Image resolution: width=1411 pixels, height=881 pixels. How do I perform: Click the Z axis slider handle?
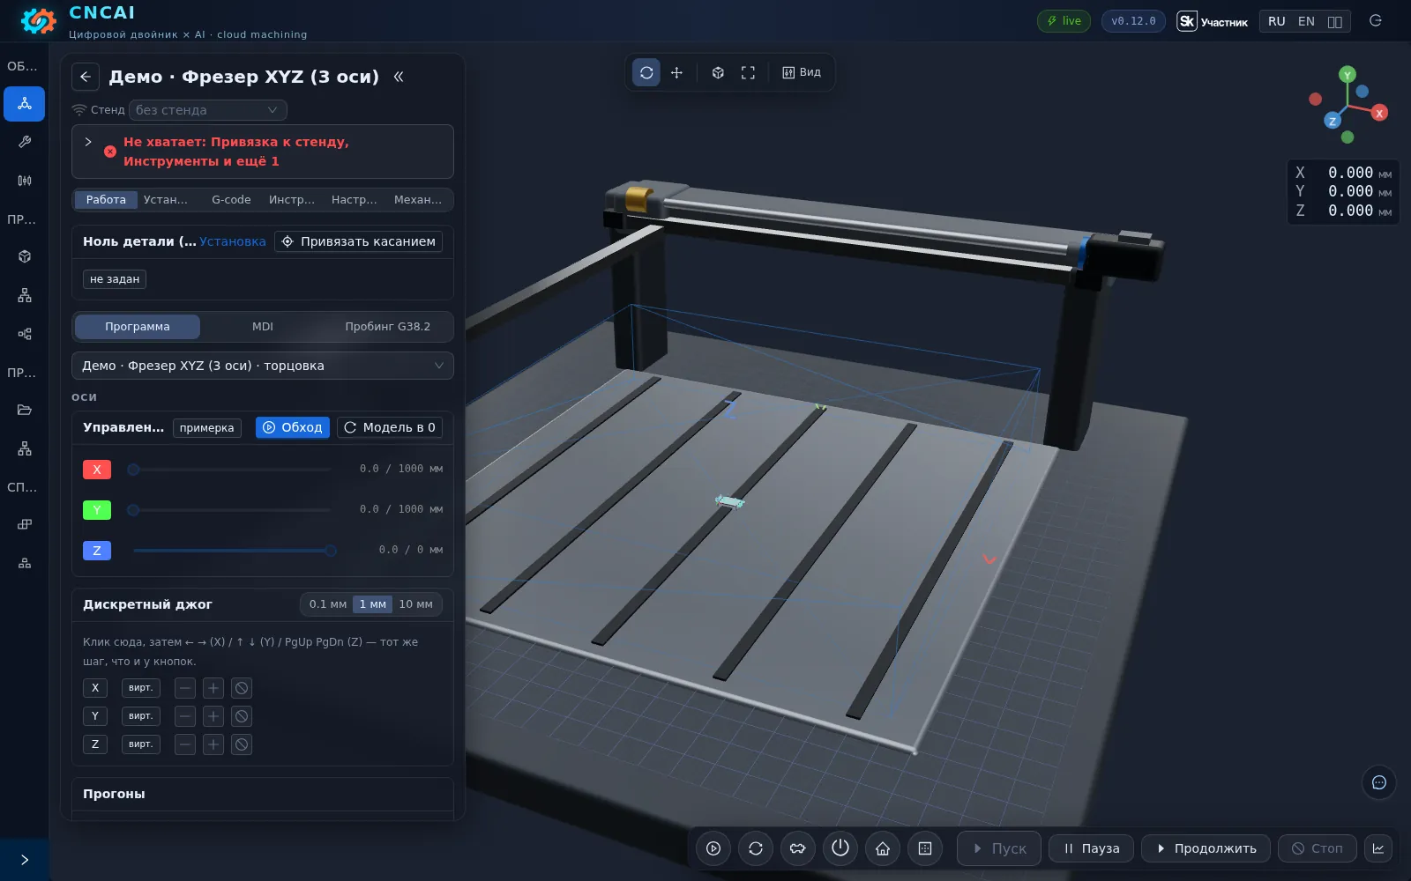[331, 551]
